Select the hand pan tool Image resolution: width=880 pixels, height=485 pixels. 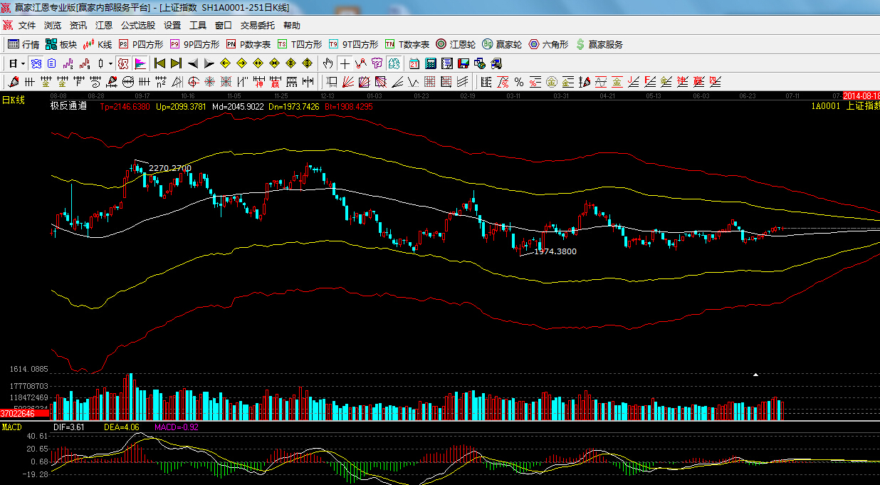(328, 63)
